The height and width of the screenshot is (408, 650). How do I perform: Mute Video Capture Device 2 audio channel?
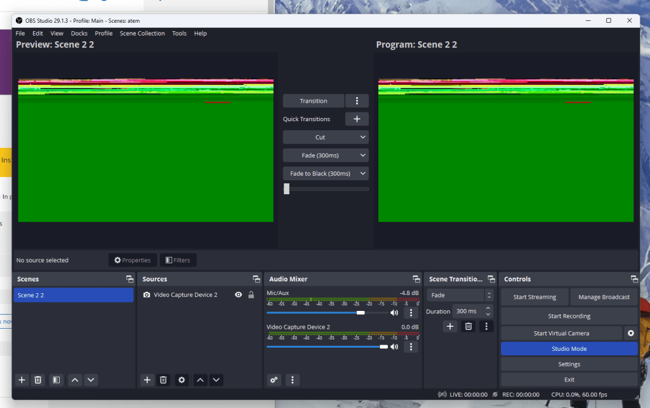click(394, 346)
